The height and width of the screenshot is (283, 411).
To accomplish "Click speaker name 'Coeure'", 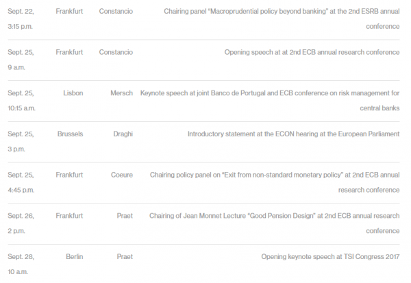I will pos(122,175).
